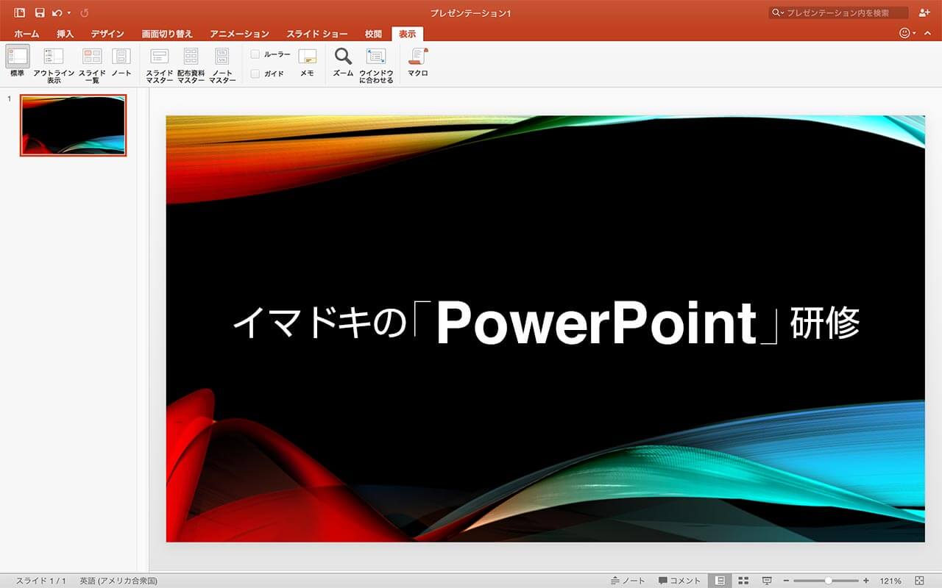
Task: Click the sidebar layout icon in title bar
Action: (x=20, y=13)
